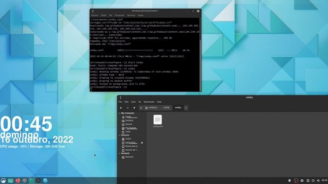Switch to the file manager taskbar entry
Image resolution: width=328 pixels, height=184 pixels.
(x=31, y=180)
